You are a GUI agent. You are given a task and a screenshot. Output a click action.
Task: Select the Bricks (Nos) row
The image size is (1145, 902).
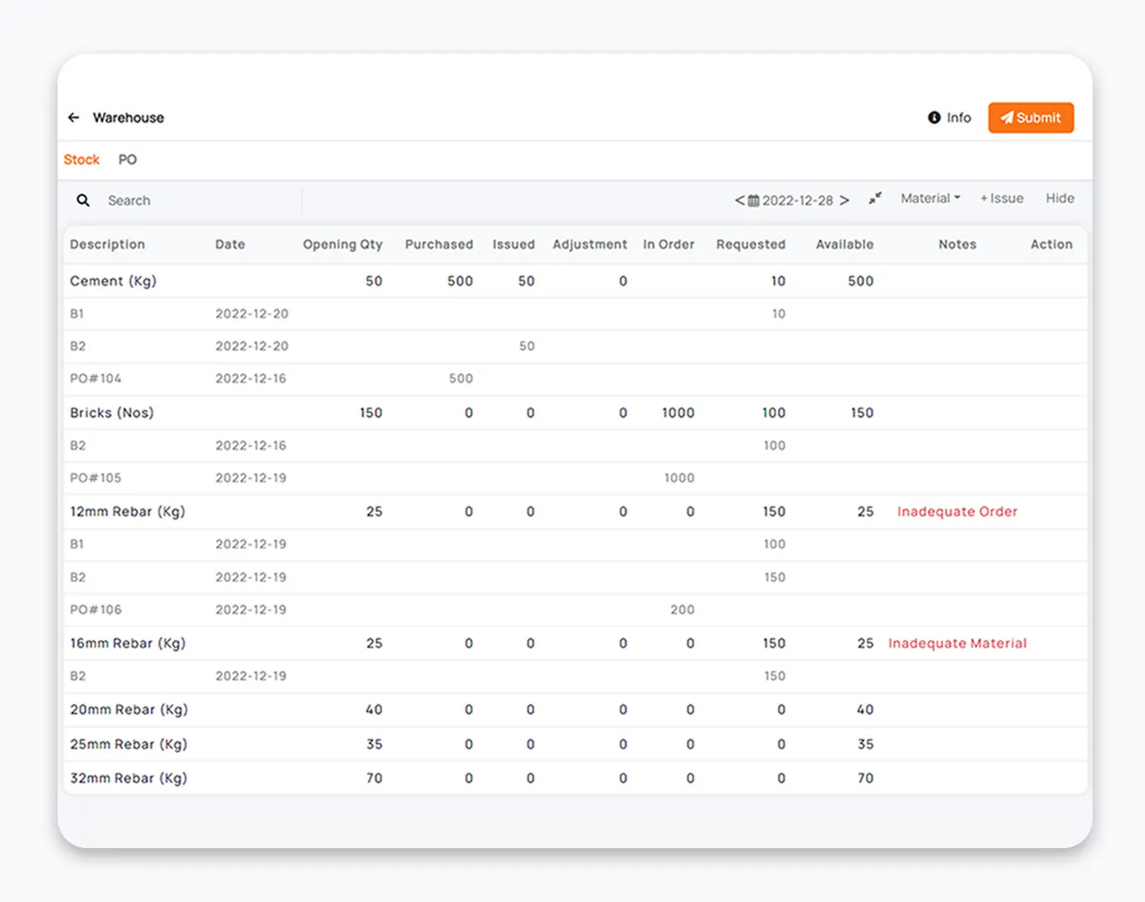click(575, 412)
